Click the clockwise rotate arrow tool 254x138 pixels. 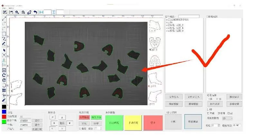coord(4,75)
